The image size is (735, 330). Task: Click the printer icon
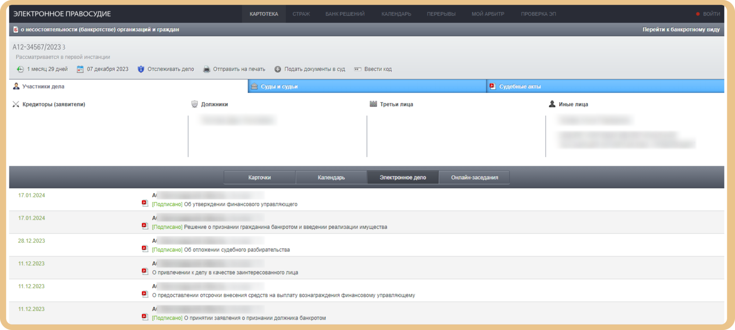[206, 69]
